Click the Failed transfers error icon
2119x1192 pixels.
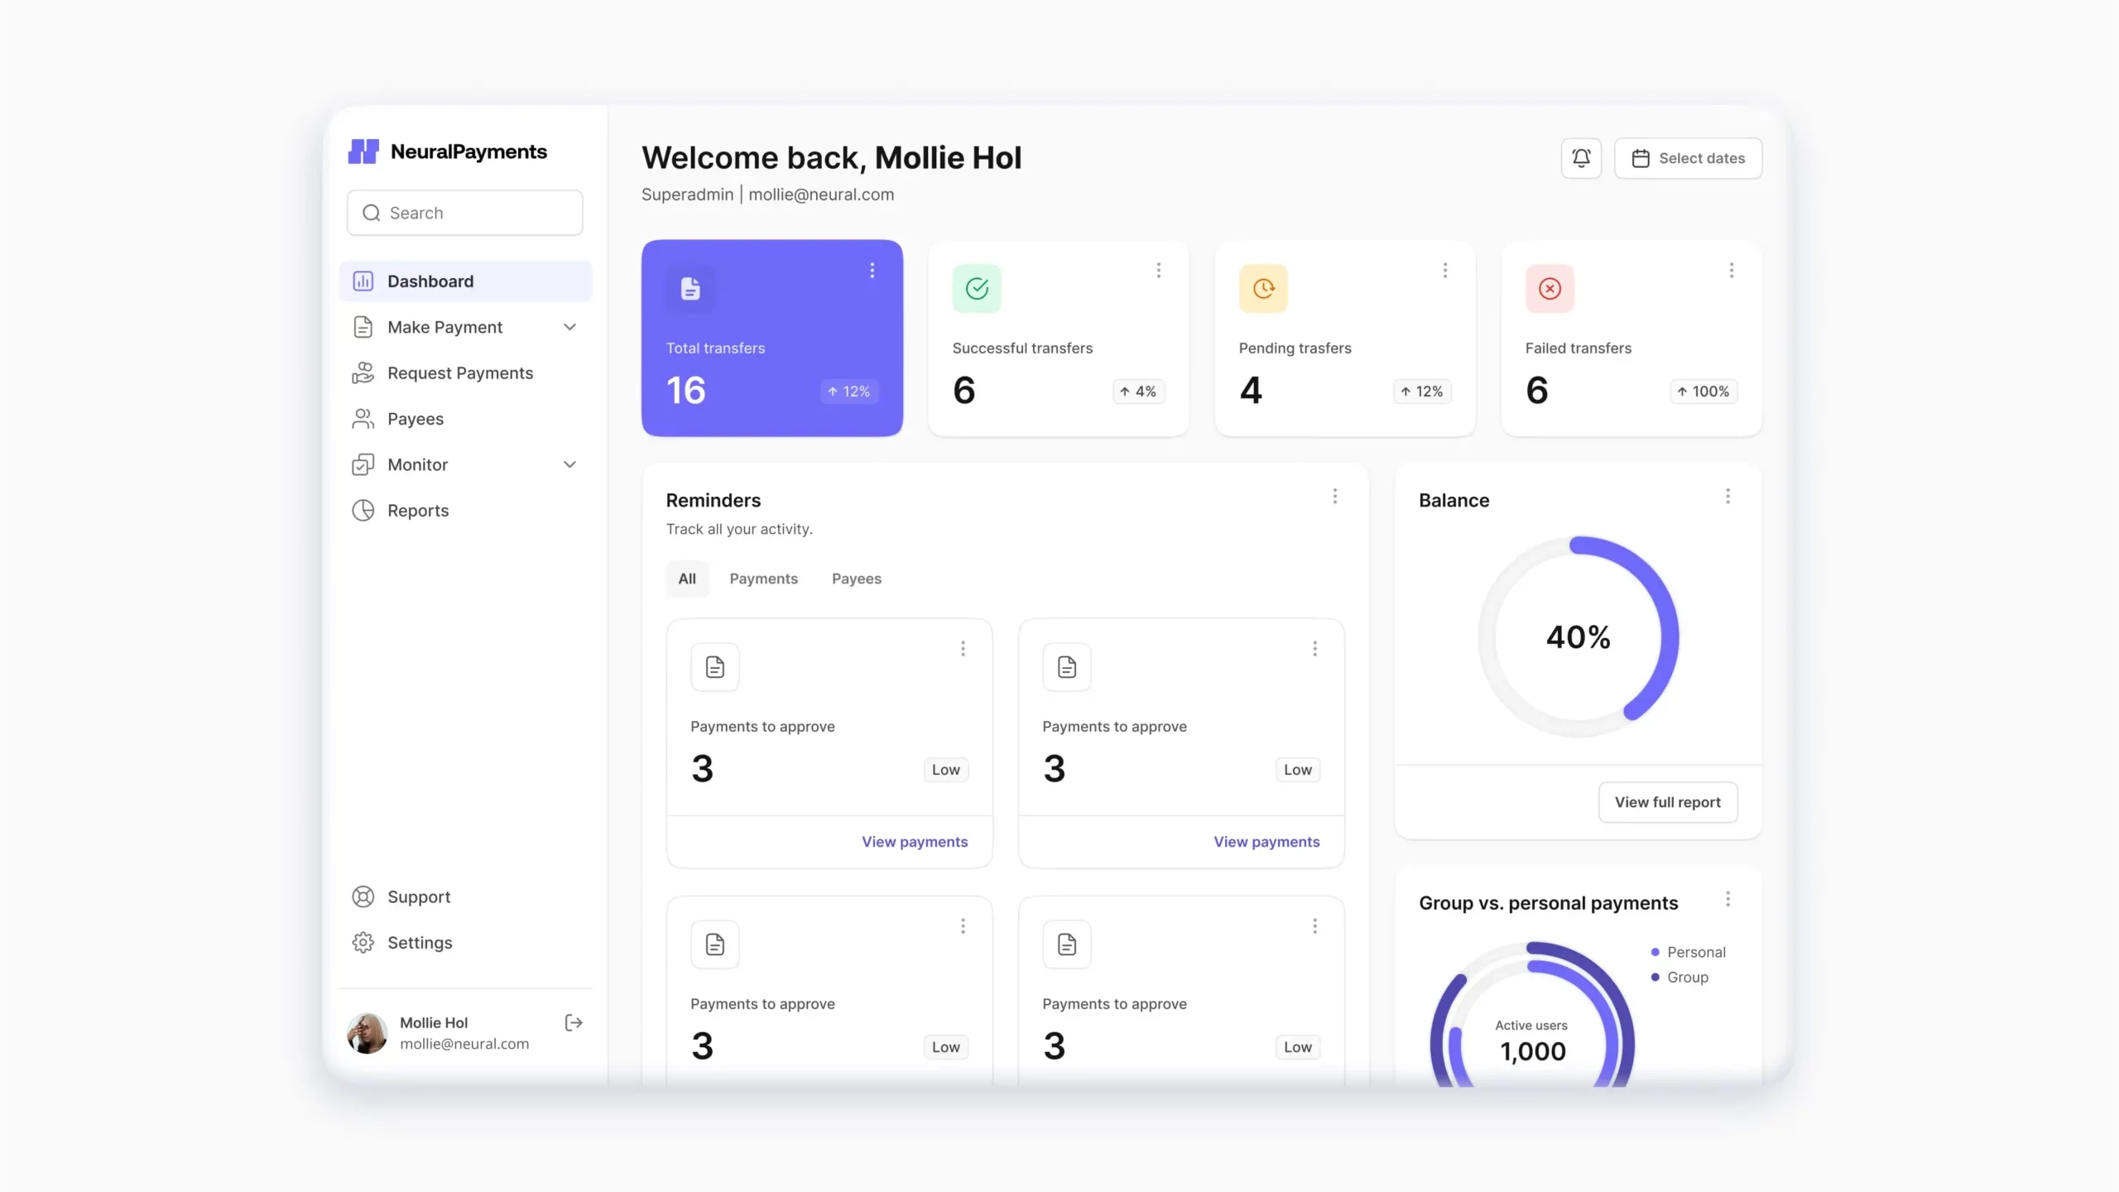click(x=1549, y=288)
